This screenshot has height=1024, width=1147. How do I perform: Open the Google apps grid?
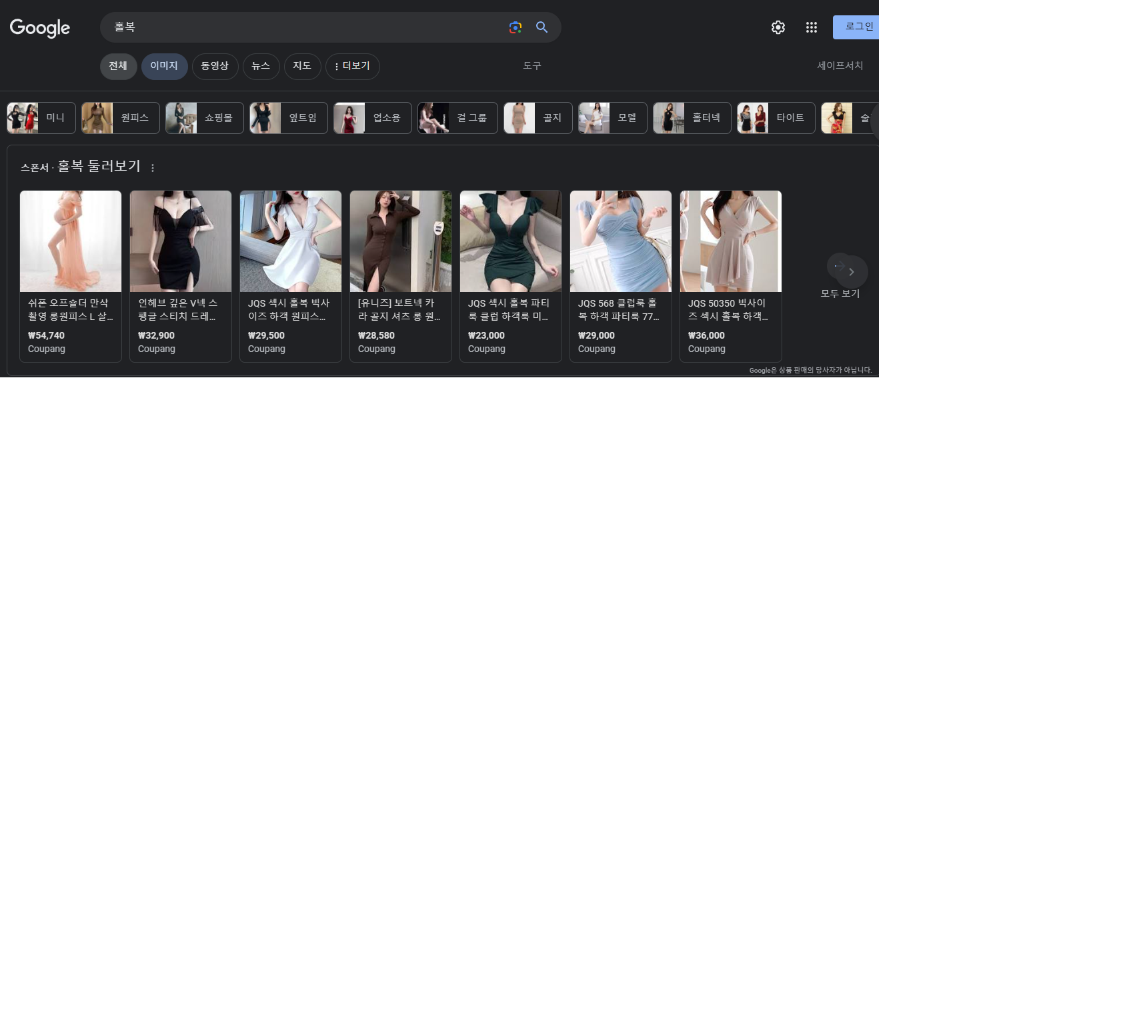point(811,27)
